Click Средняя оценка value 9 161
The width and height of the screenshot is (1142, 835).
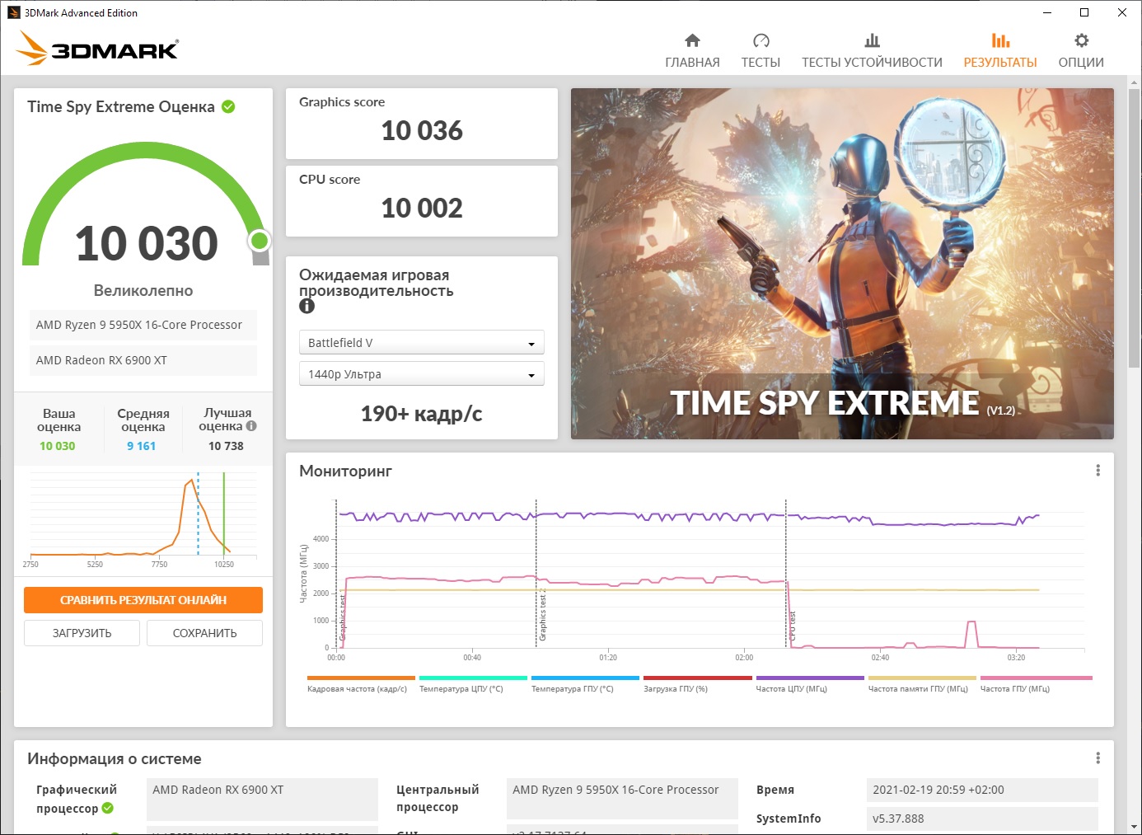tap(141, 446)
